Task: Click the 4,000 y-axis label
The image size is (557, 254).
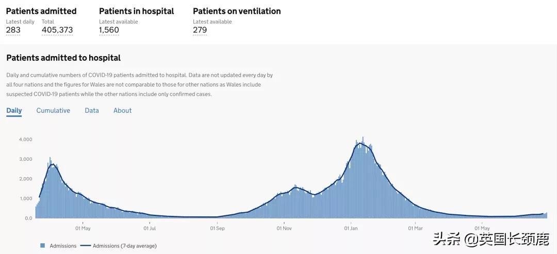Action: coord(25,140)
